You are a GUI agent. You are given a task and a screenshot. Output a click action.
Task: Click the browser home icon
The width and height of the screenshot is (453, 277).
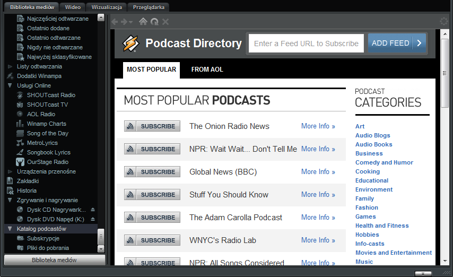tap(143, 21)
